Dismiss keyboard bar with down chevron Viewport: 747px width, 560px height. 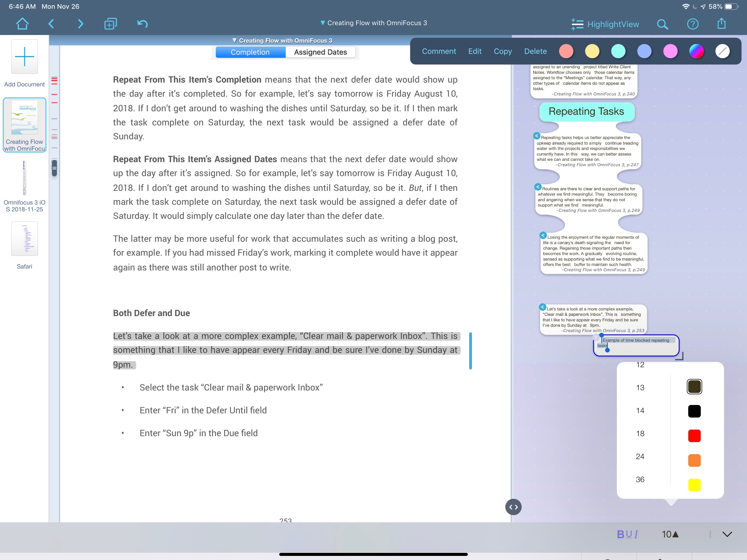(x=727, y=534)
